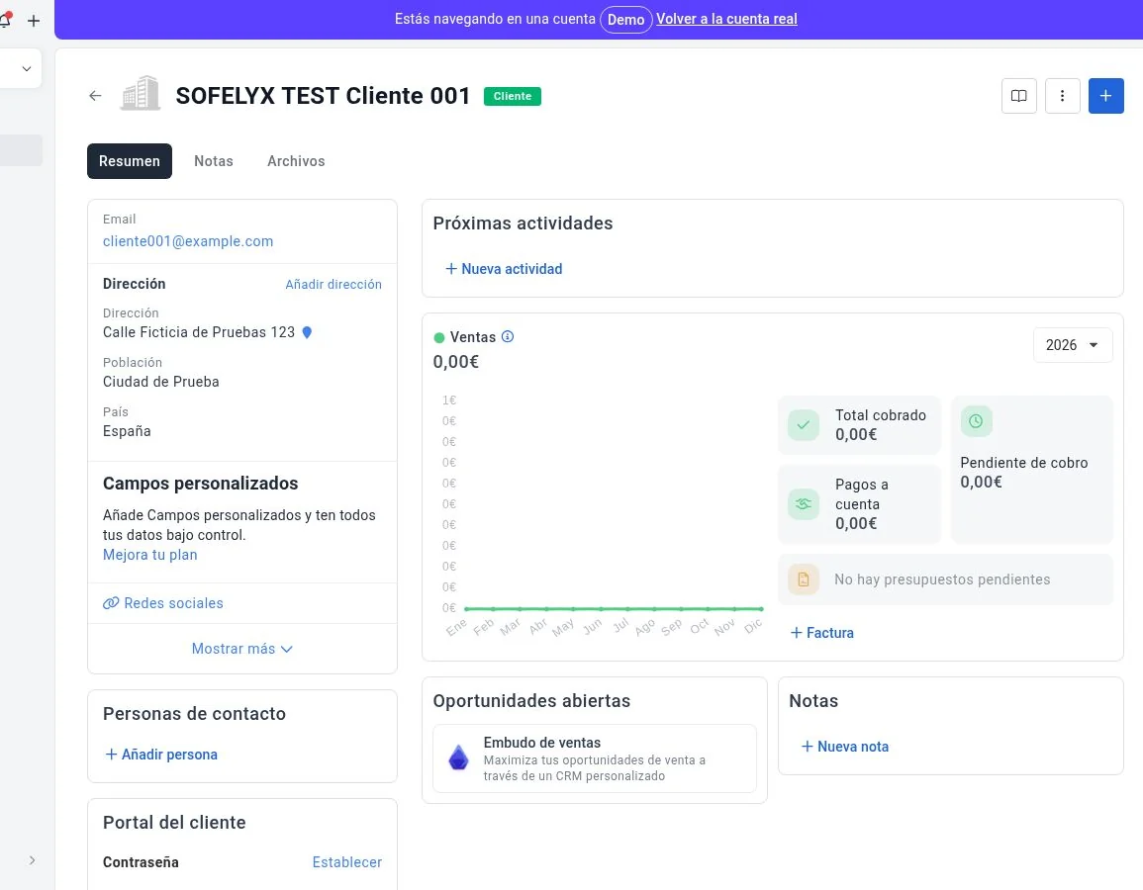Click the Pendiente de cobro card
The height and width of the screenshot is (890, 1143).
(1032, 470)
